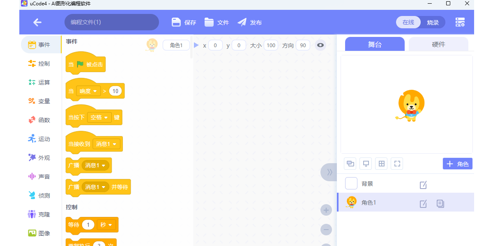
Task: Edit the 角色1 sprite
Action: click(x=423, y=204)
